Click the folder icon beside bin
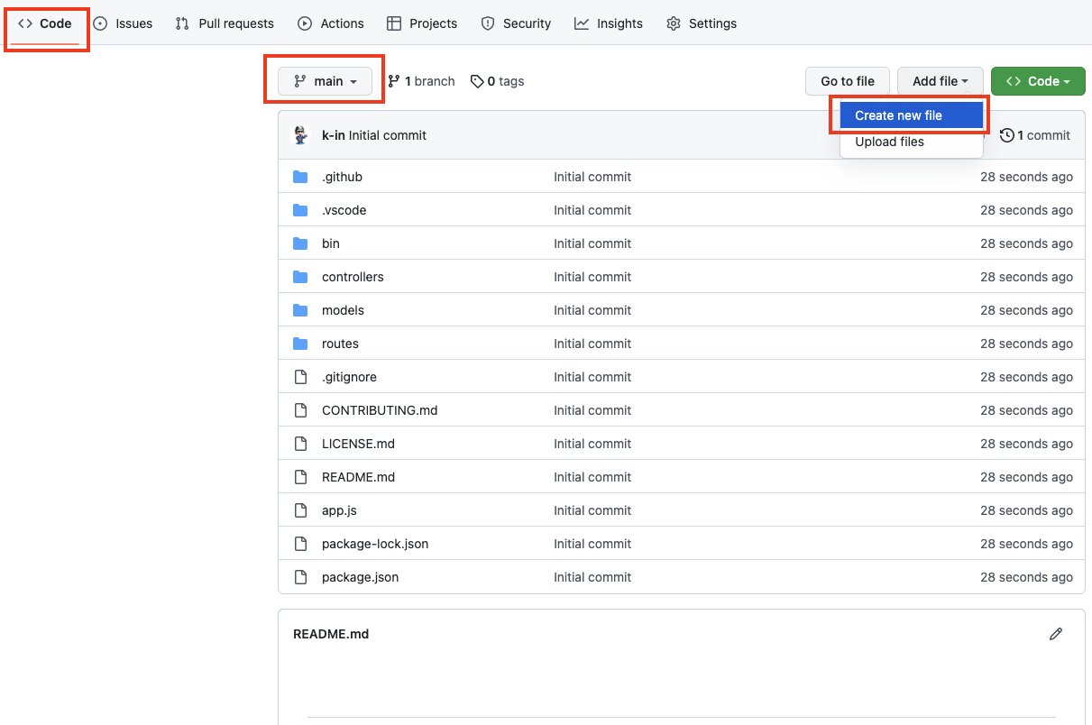Image resolution: width=1092 pixels, height=725 pixels. (300, 243)
